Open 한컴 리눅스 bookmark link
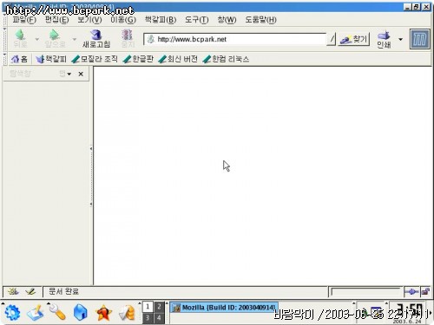 [x=226, y=59]
